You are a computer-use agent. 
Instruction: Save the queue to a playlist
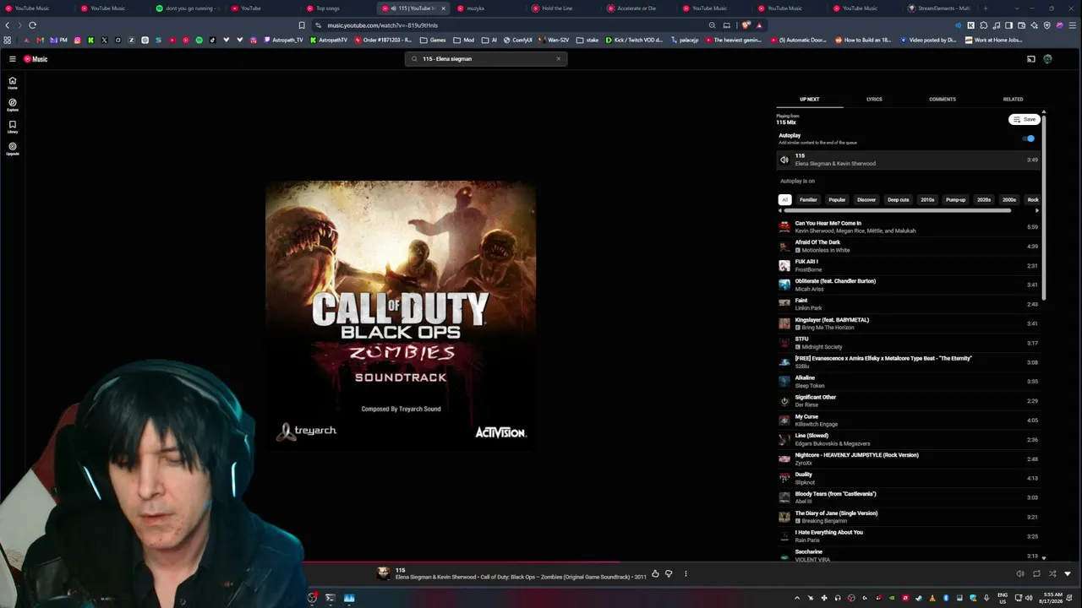pyautogui.click(x=1025, y=119)
